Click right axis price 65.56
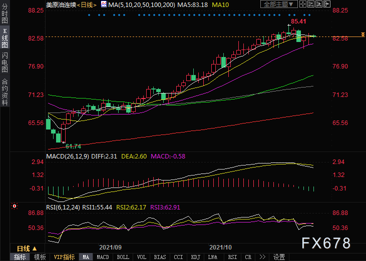 (340, 123)
